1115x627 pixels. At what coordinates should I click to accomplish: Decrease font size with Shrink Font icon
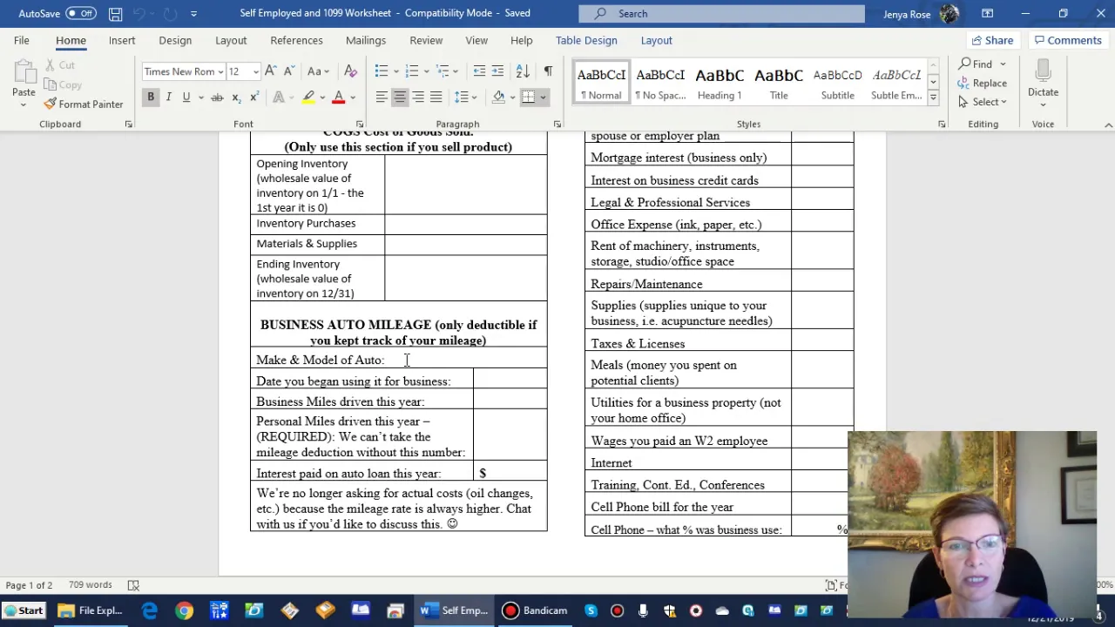288,71
